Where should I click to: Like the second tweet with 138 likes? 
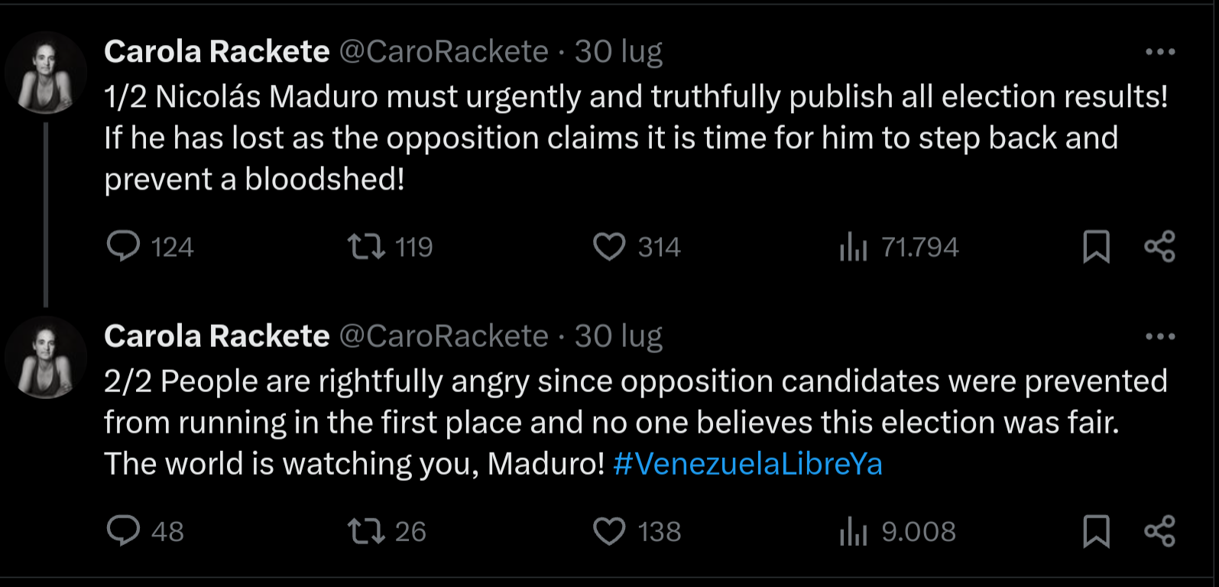point(609,531)
